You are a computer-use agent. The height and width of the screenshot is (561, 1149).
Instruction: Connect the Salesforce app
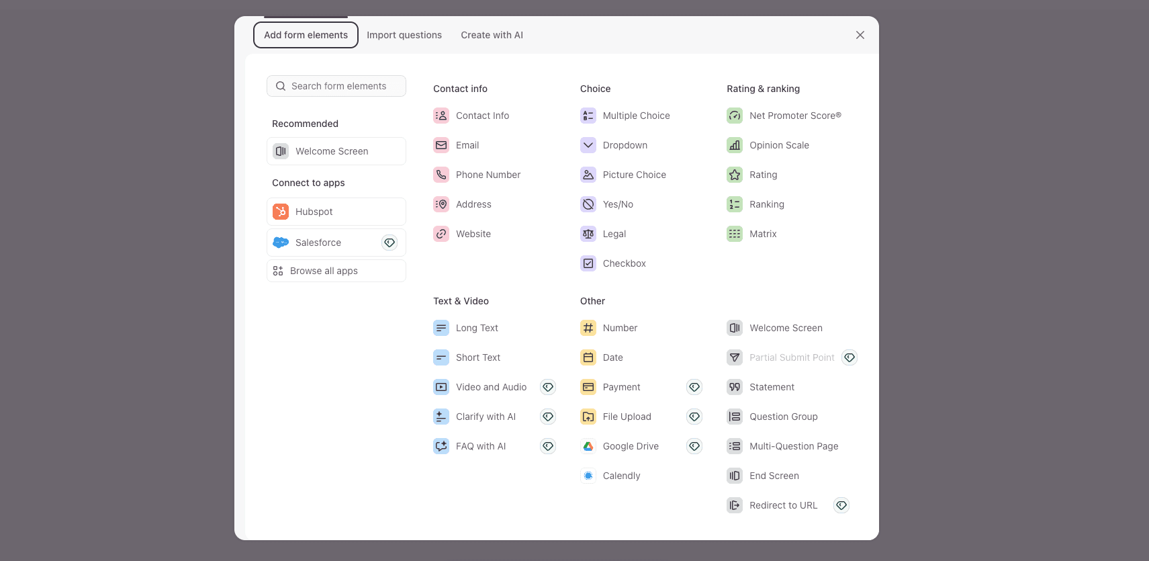pyautogui.click(x=336, y=243)
